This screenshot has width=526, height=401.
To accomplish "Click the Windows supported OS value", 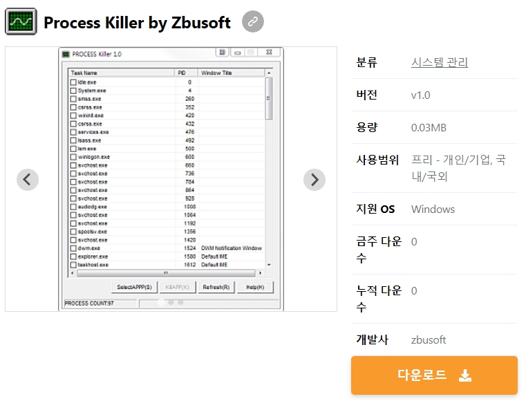I will click(433, 209).
